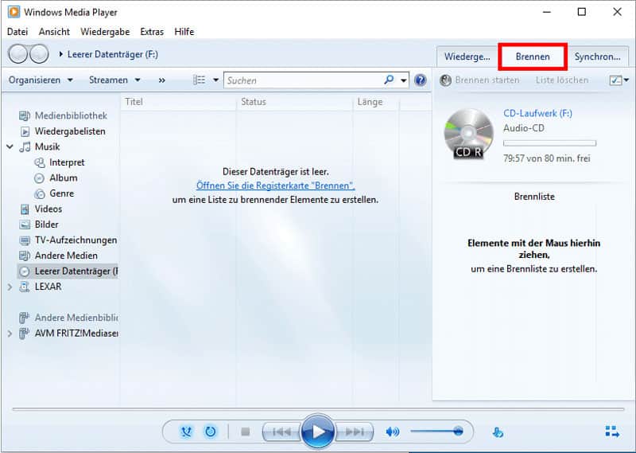
Task: Click the Wiedergabelisten icon
Action: 25,131
